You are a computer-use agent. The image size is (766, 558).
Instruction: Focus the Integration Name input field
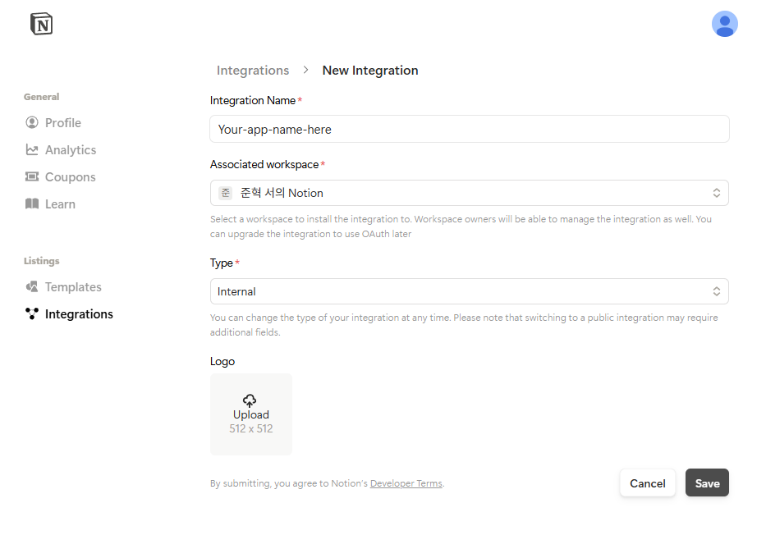point(469,129)
